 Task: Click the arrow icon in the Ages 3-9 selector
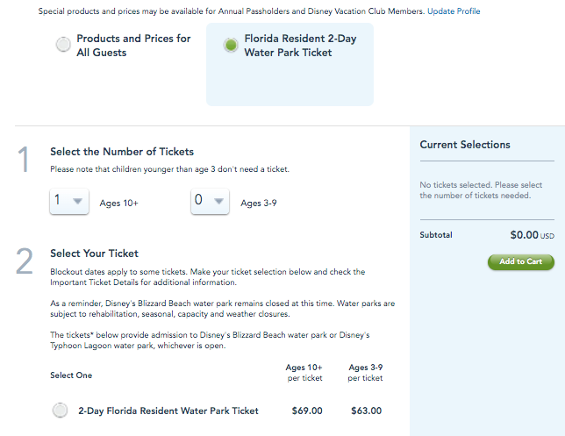[218, 201]
